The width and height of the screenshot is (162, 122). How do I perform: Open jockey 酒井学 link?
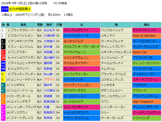(x=48, y=85)
